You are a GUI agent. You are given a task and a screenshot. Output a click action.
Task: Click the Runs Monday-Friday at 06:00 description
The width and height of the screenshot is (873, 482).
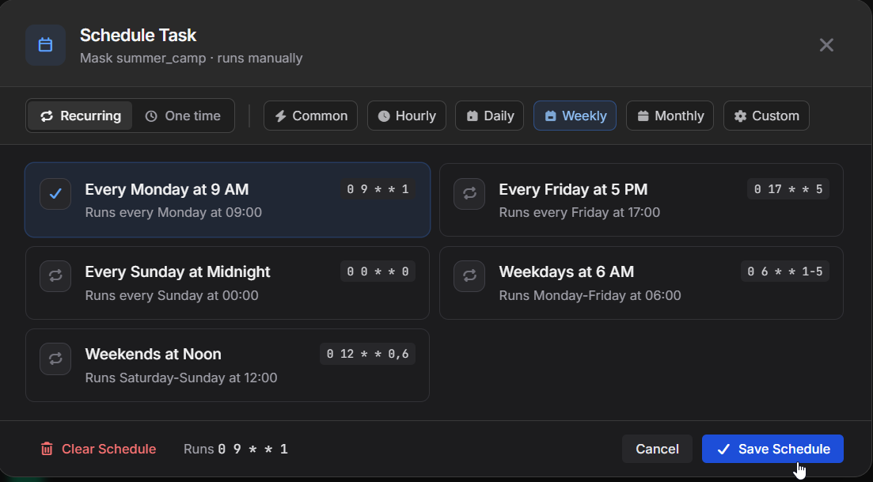(590, 295)
